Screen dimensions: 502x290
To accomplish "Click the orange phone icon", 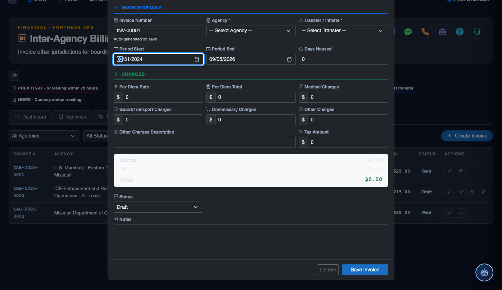I will tap(425, 32).
